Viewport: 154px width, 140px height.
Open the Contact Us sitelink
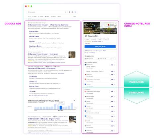[x=33, y=81]
